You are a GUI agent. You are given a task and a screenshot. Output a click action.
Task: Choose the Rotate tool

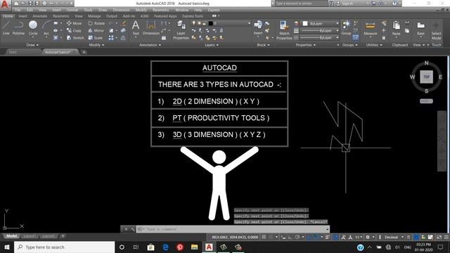click(x=96, y=23)
